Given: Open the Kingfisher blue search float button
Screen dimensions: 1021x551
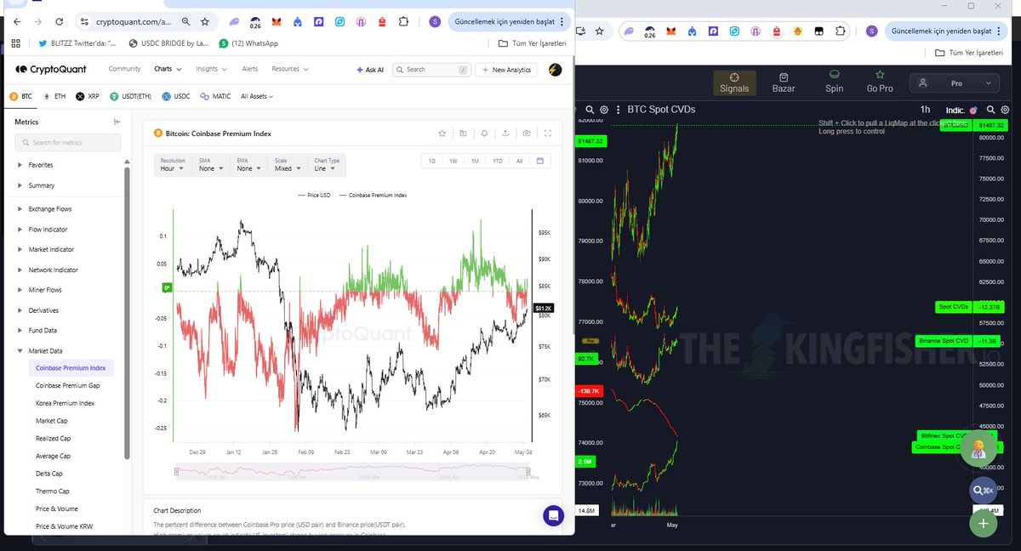Looking at the screenshot, I should pyautogui.click(x=984, y=490).
